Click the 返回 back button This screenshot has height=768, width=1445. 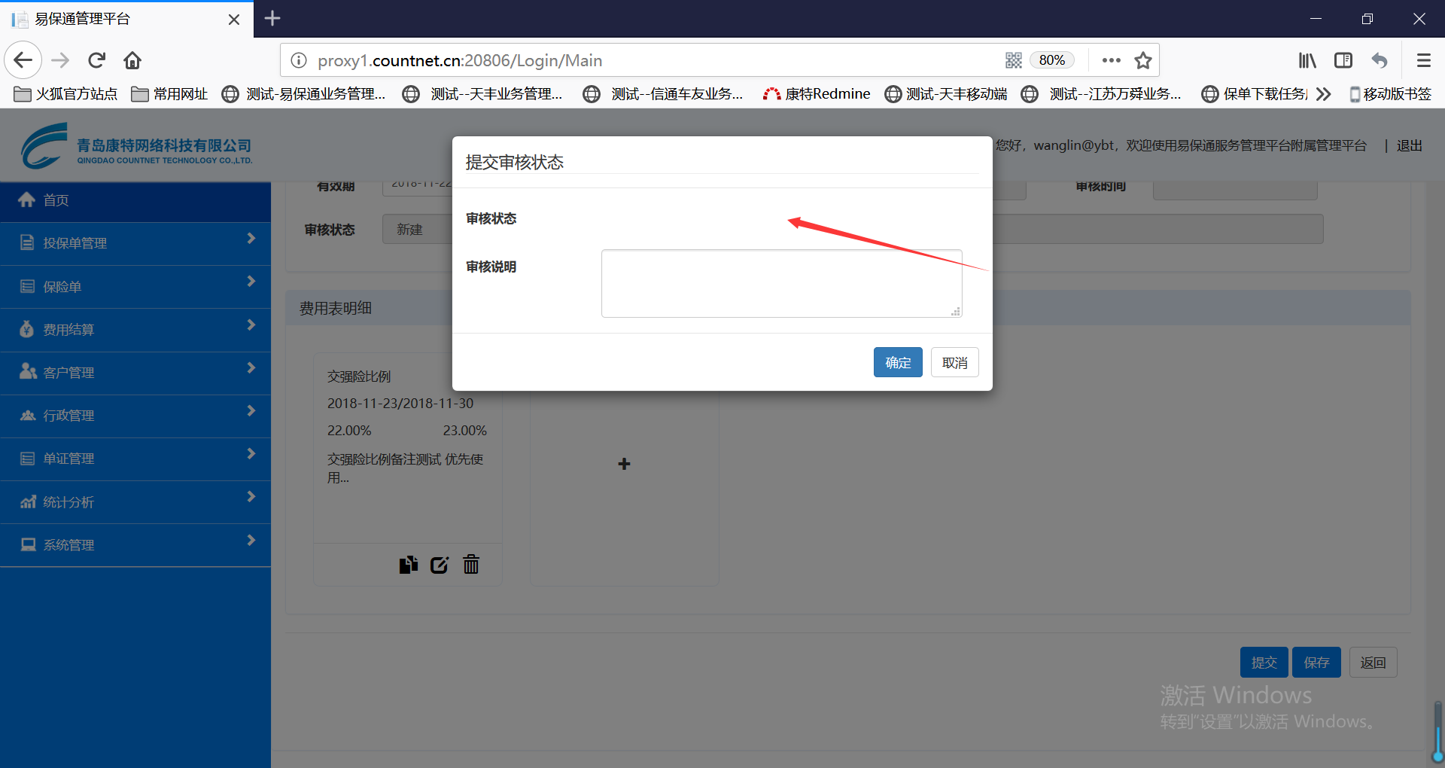1374,663
